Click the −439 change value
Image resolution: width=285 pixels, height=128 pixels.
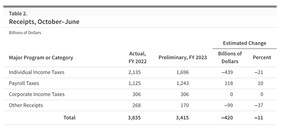227,72
